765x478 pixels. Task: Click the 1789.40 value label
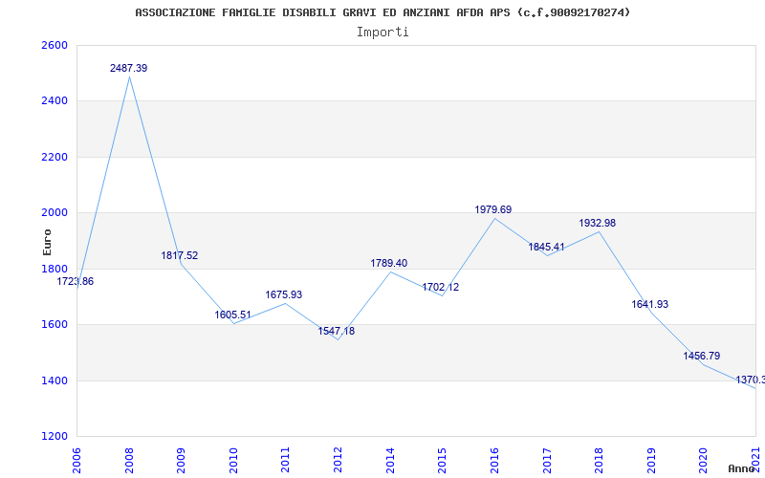pyautogui.click(x=388, y=264)
